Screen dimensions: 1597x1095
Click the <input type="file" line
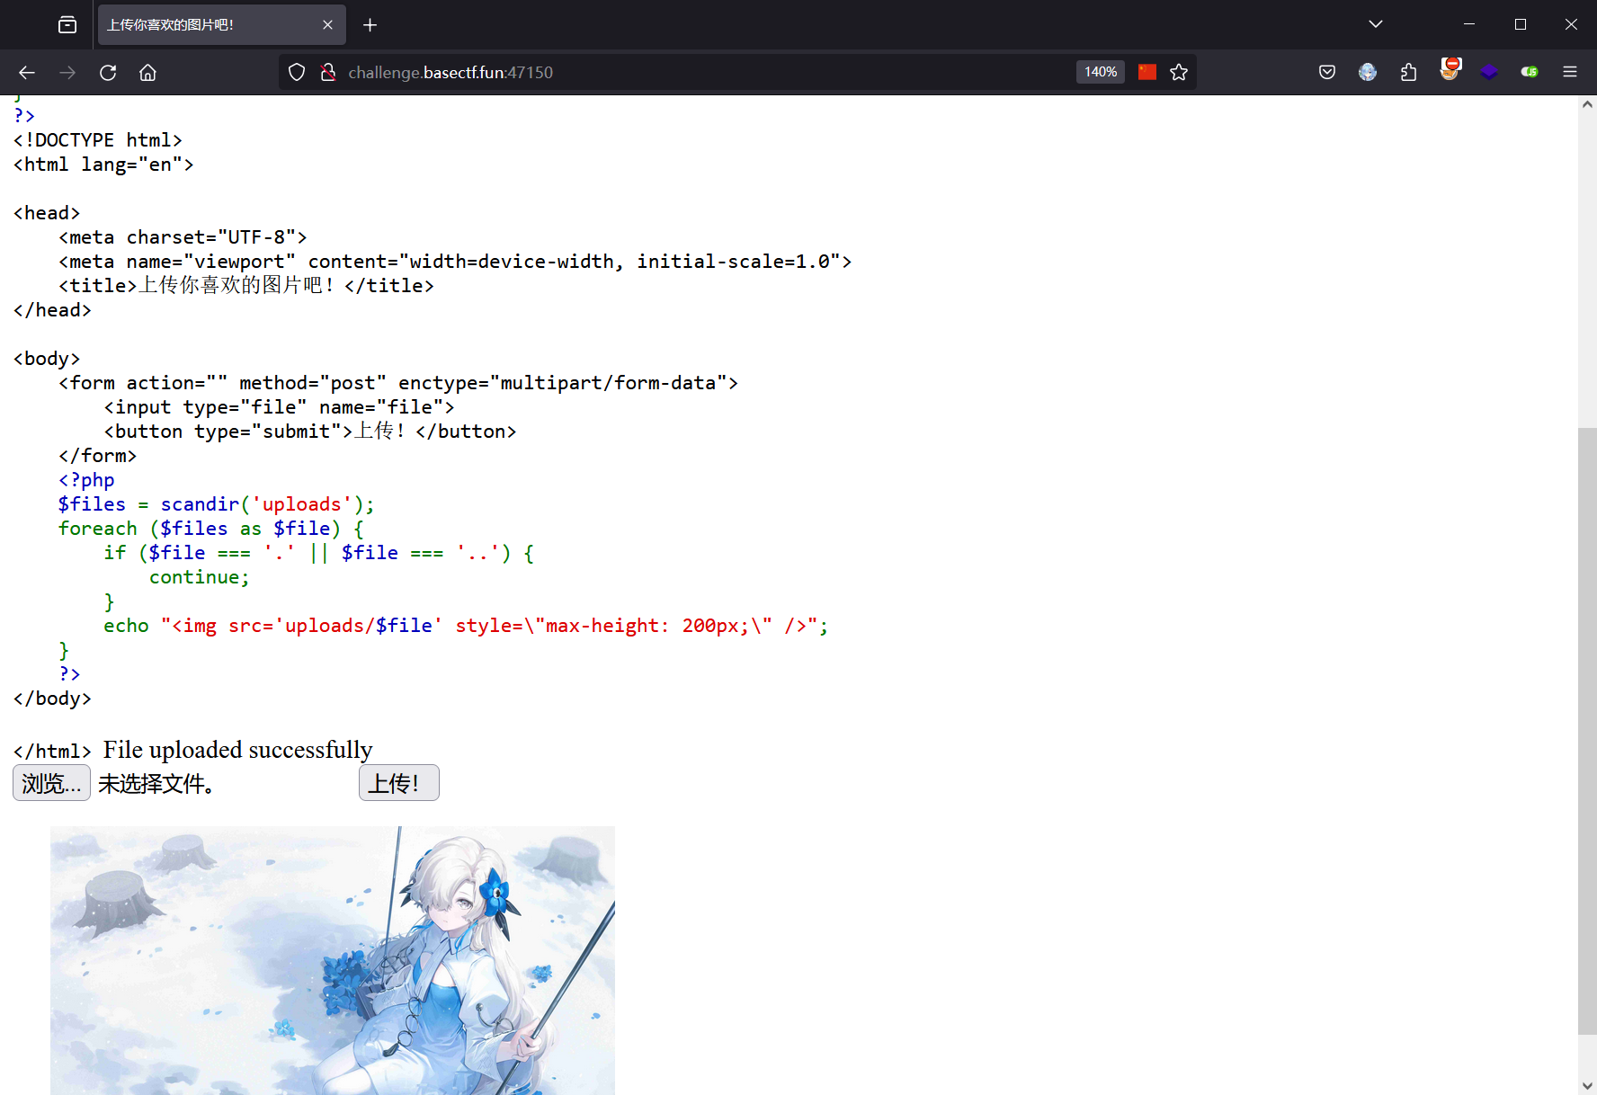point(279,407)
